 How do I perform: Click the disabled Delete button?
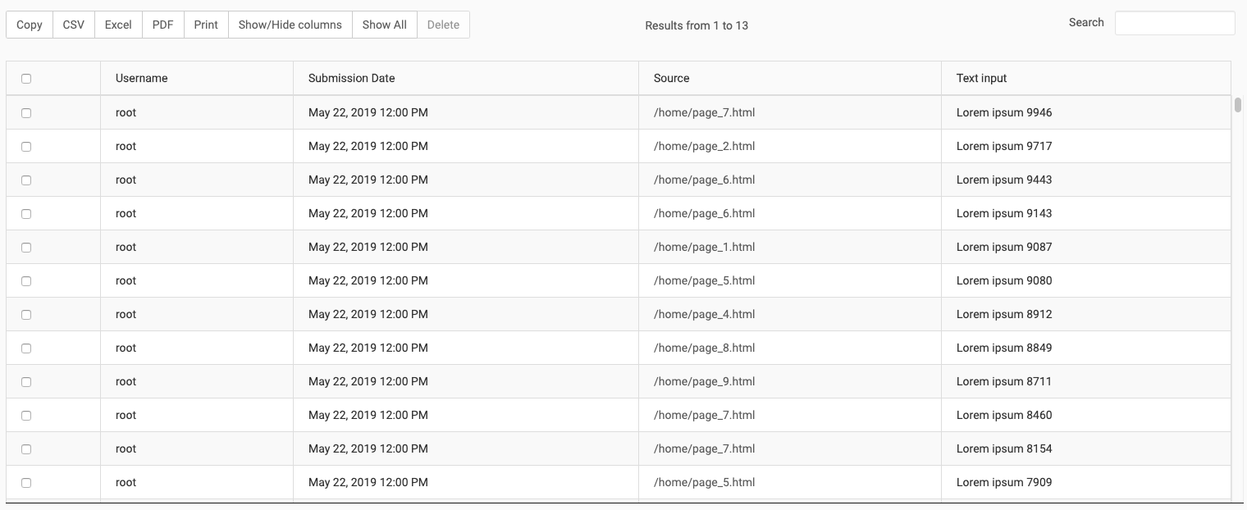point(443,24)
